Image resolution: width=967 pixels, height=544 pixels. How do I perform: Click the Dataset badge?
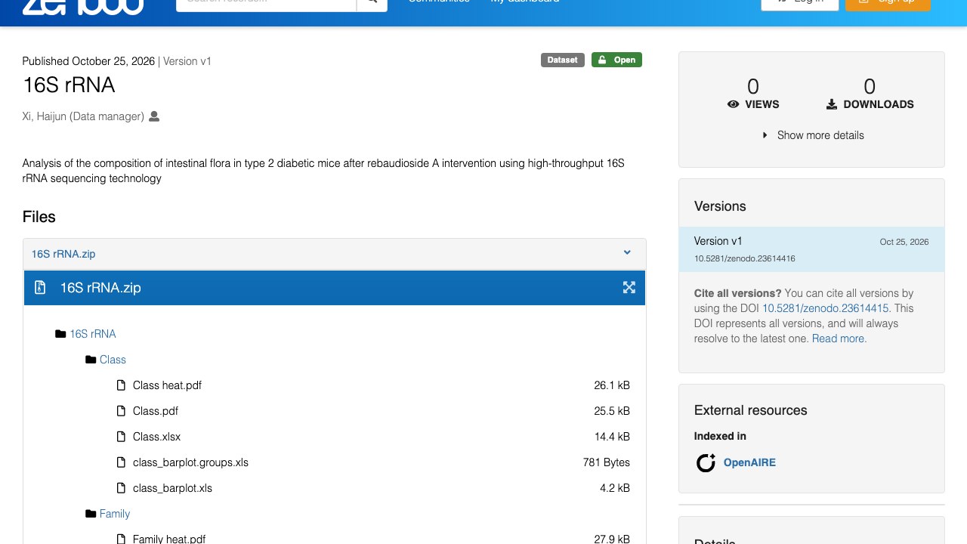(x=563, y=60)
